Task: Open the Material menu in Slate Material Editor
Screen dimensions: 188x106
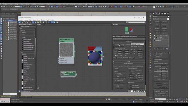Action: tap(26, 20)
